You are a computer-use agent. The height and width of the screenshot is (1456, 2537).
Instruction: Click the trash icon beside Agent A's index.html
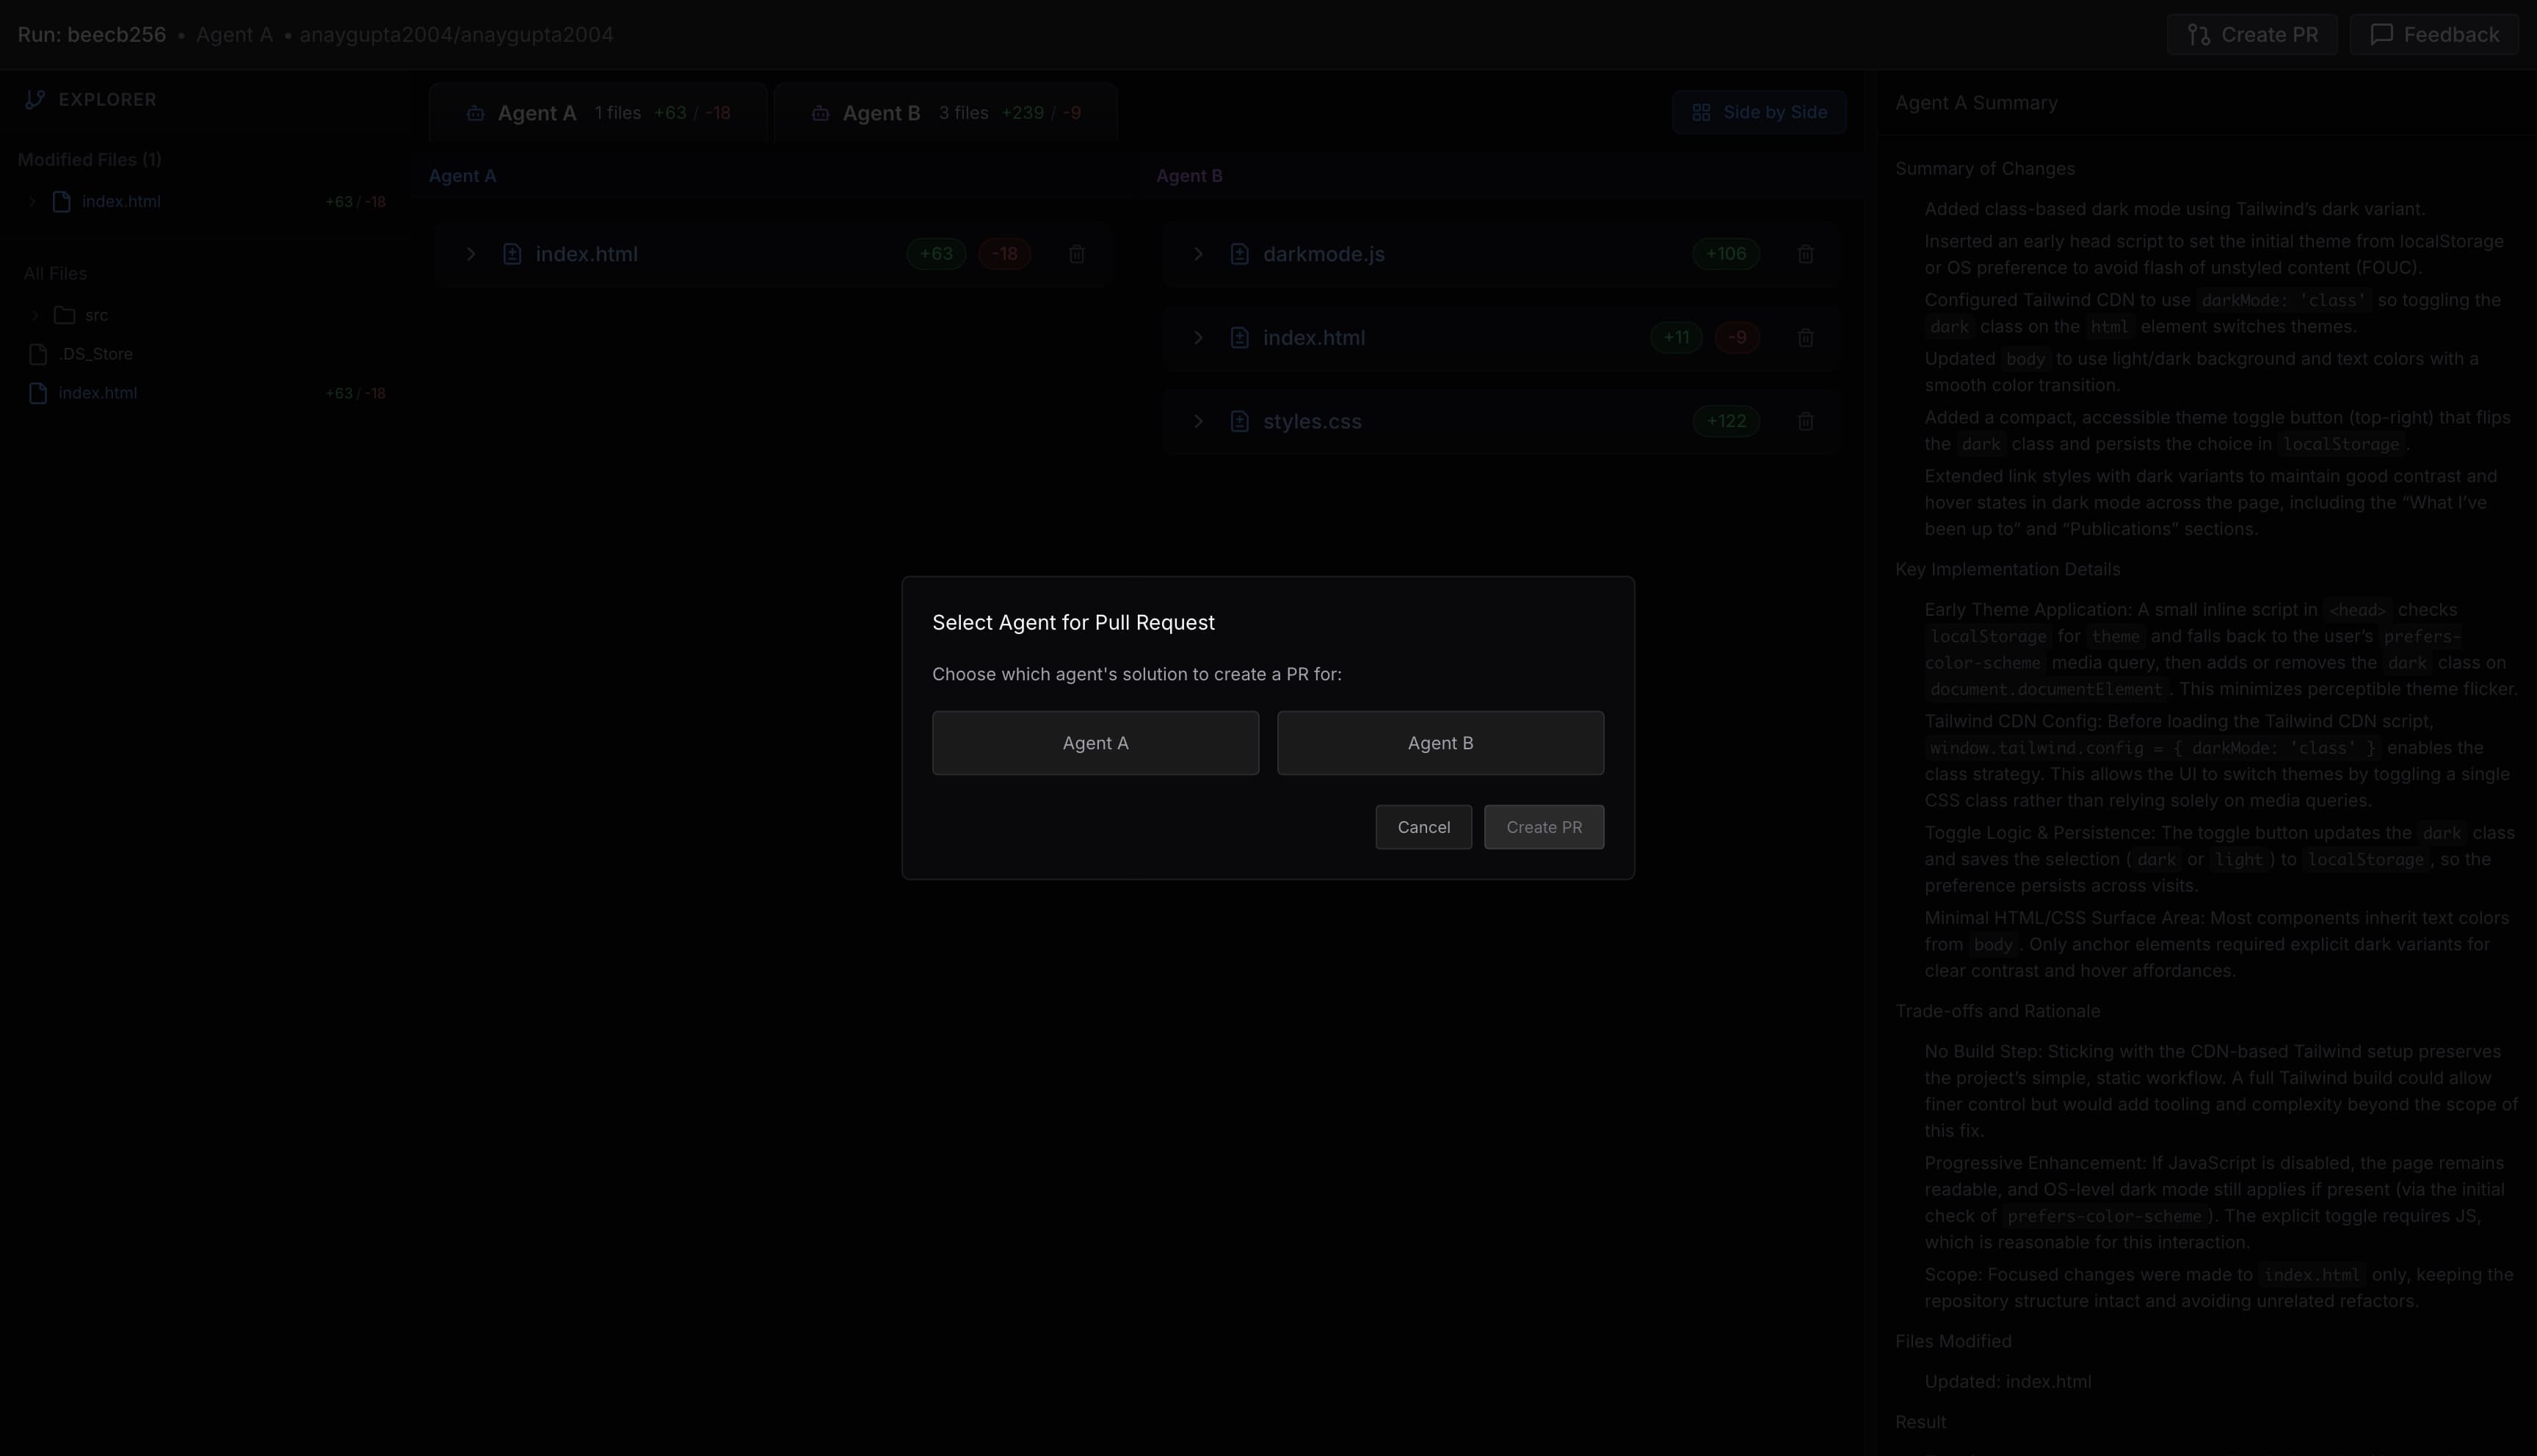[1076, 254]
